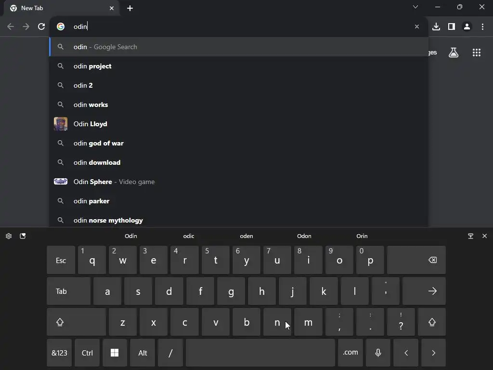Image resolution: width=493 pixels, height=370 pixels.
Task: Toggle the Chrome side panel
Action: tap(452, 26)
